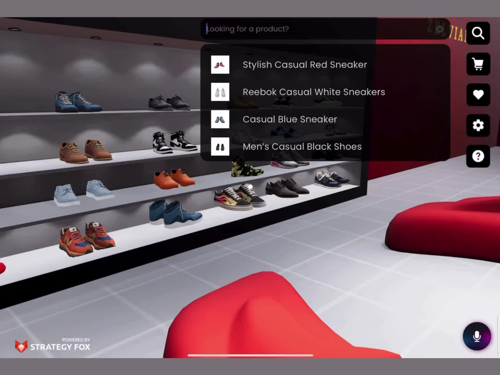This screenshot has height=375, width=500.
Task: Click the orange shoes on the shelf
Action: coord(174,177)
